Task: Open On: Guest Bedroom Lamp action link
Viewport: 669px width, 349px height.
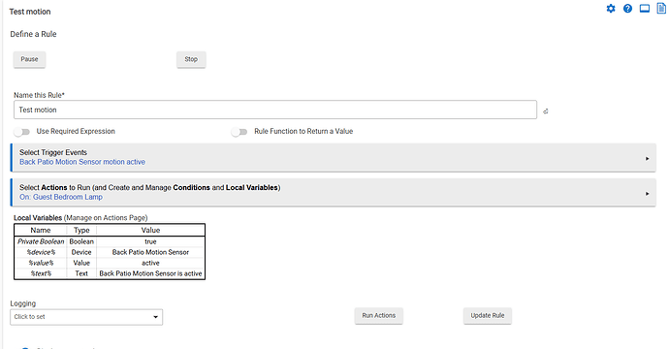Action: point(61,197)
